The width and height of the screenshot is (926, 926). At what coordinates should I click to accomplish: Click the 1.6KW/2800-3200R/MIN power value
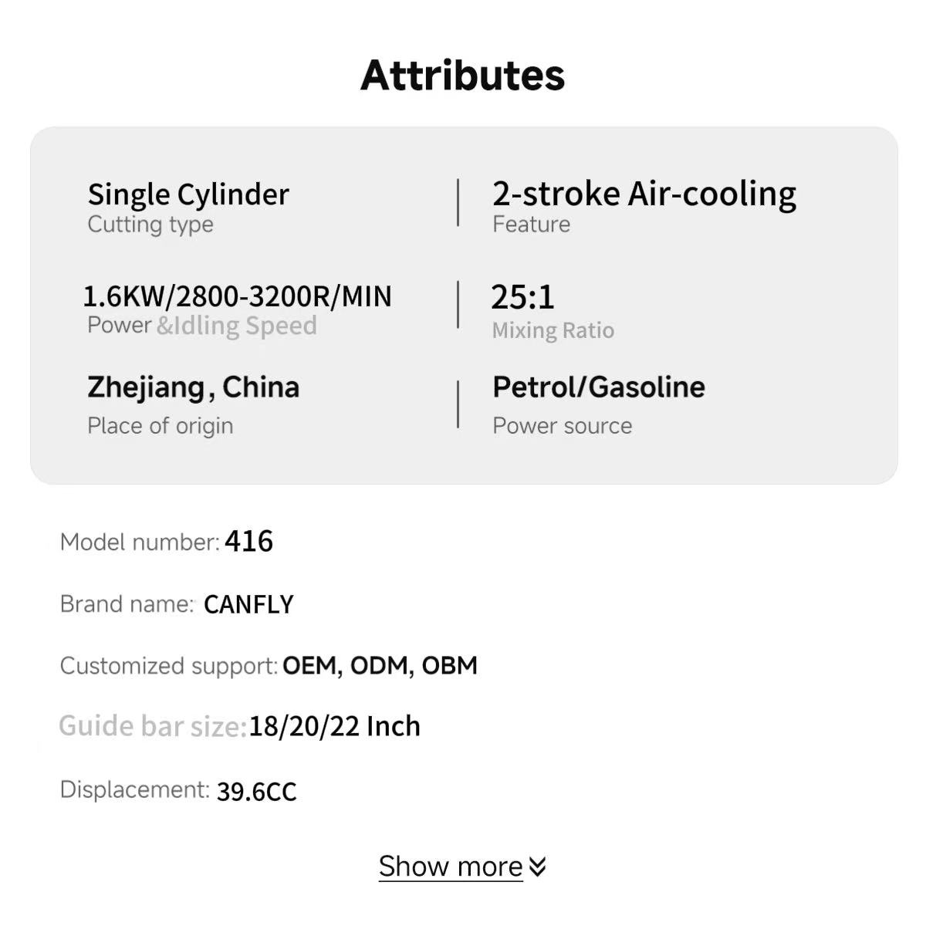click(x=238, y=296)
